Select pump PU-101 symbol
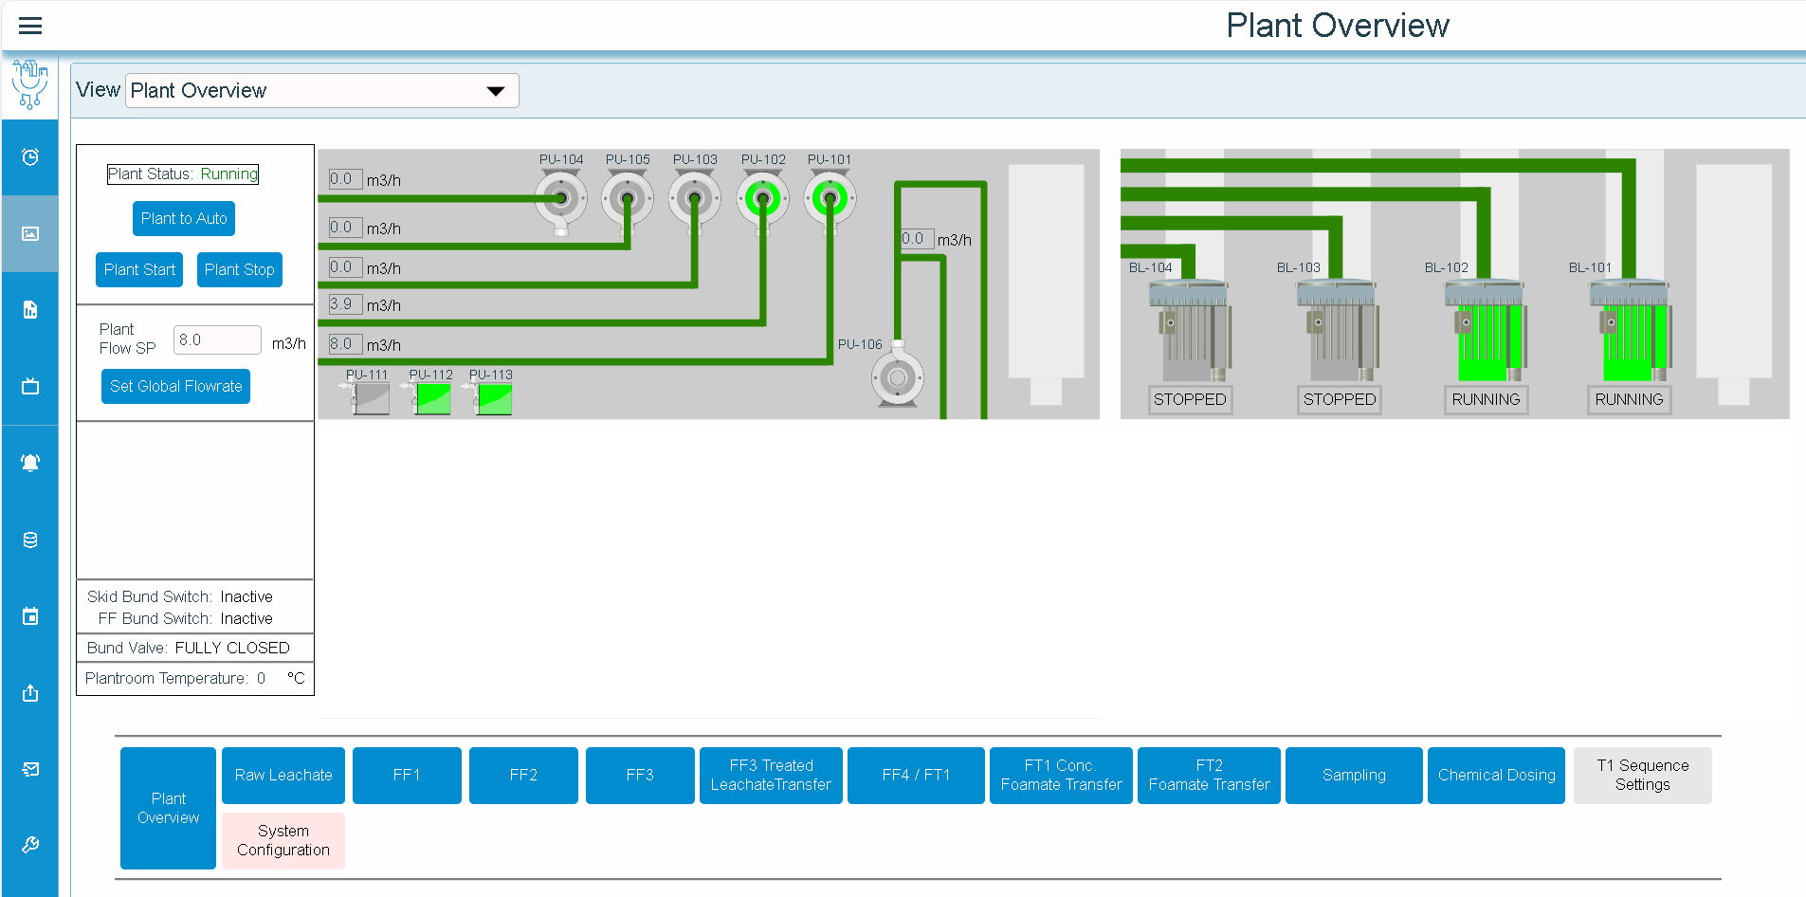1806x897 pixels. pyautogui.click(x=830, y=200)
